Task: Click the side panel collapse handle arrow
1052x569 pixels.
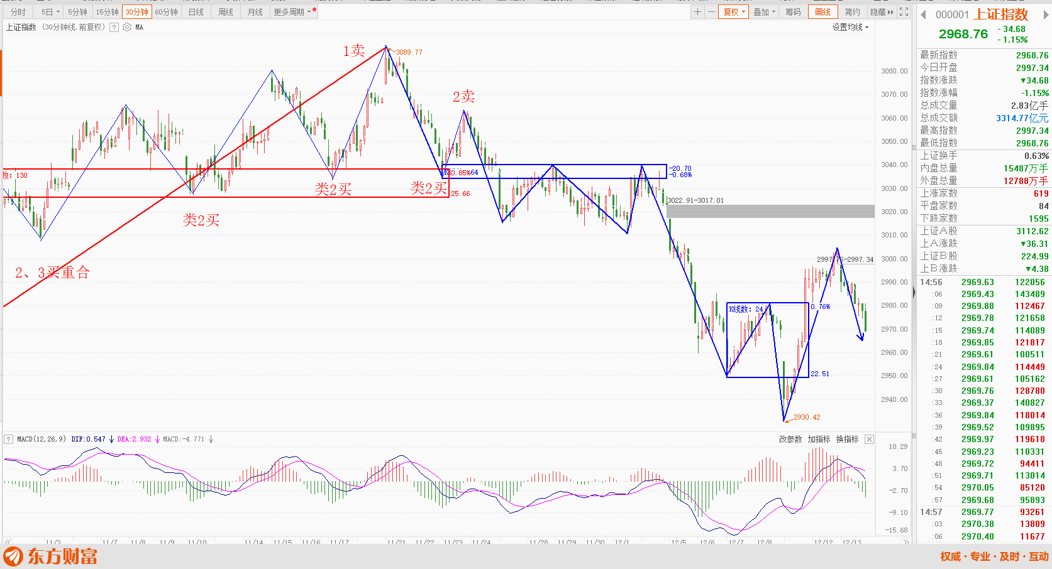Action: point(914,291)
